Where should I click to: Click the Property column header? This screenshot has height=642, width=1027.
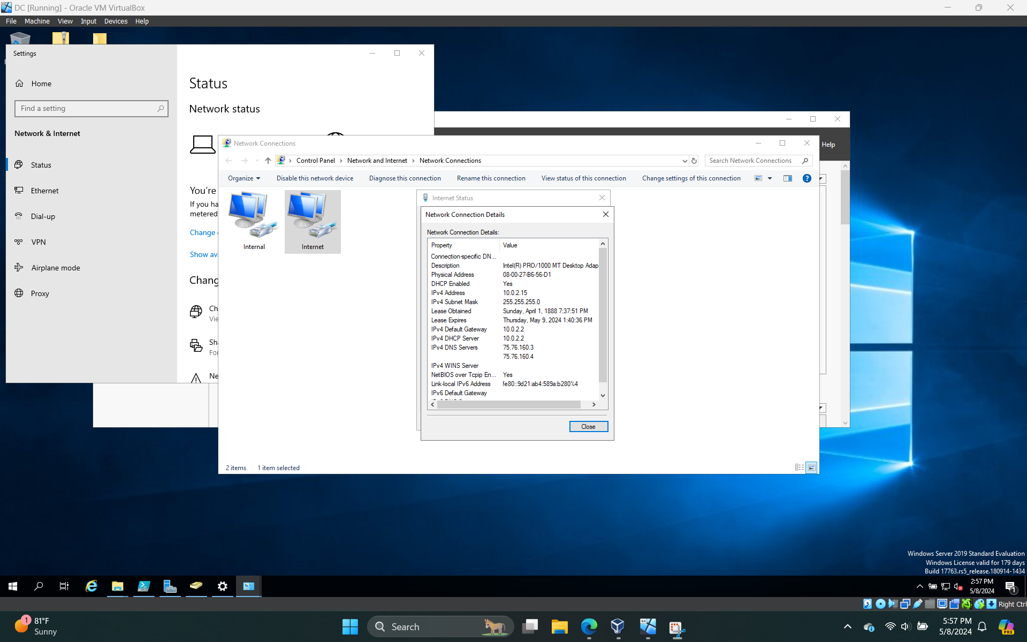click(x=464, y=245)
